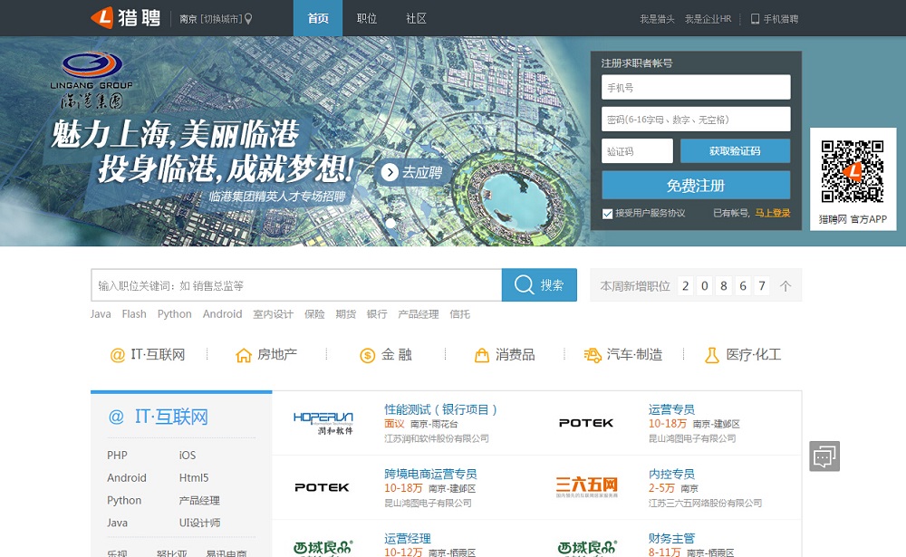Focus the 密码 password input field

[x=696, y=119]
